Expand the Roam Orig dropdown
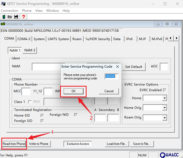This screenshot has width=183, height=158. click(x=164, y=117)
